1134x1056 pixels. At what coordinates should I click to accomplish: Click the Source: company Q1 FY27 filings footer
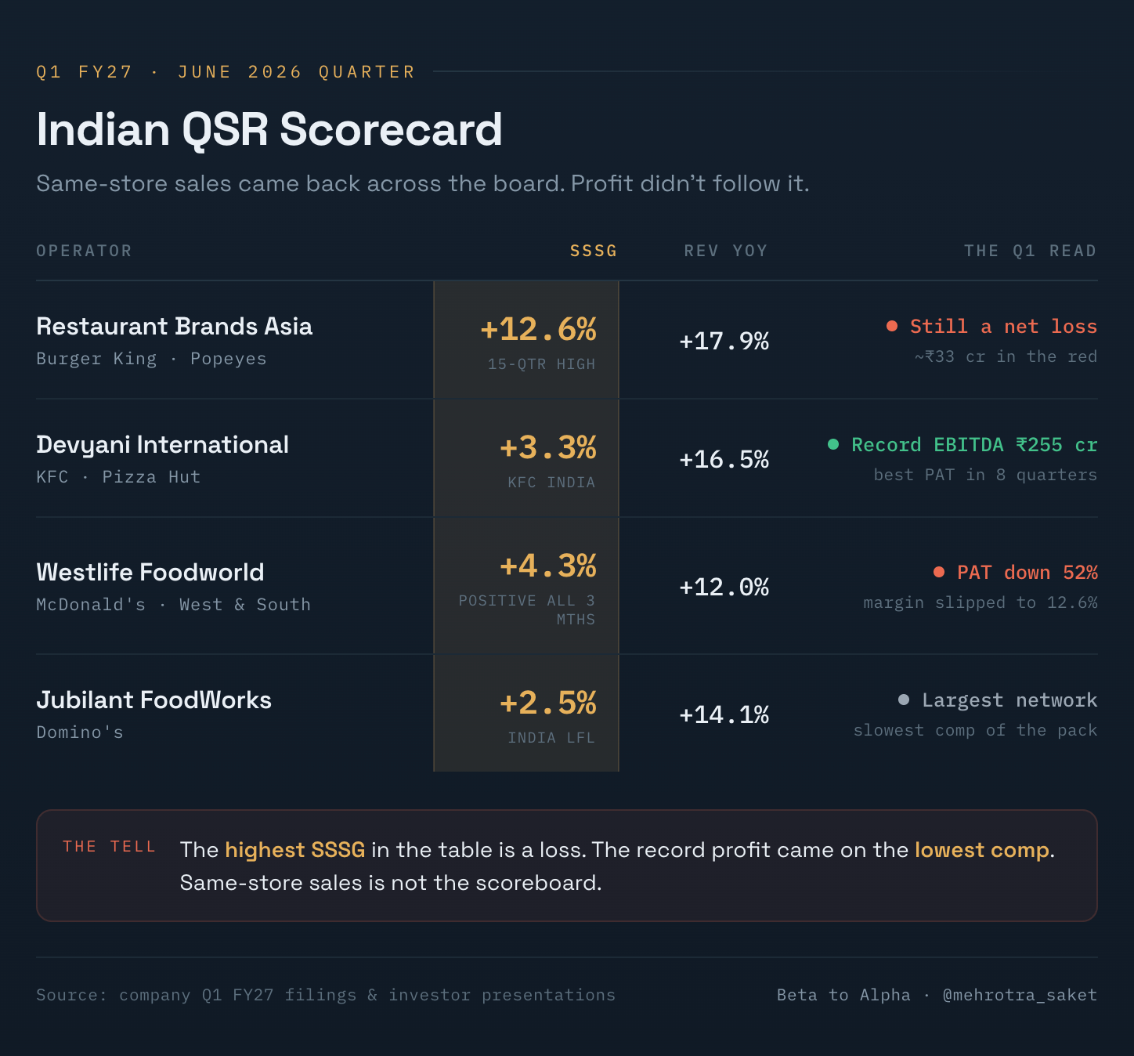(x=326, y=995)
